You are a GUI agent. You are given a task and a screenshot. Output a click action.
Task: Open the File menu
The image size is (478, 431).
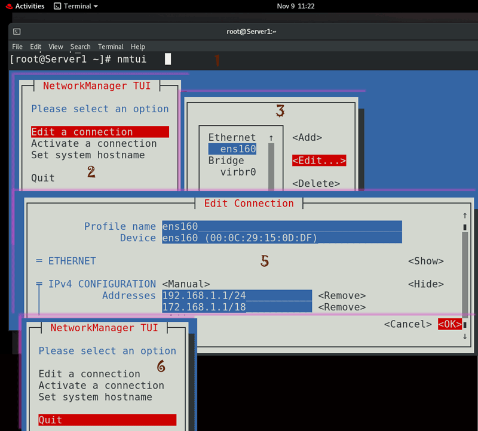click(x=17, y=47)
